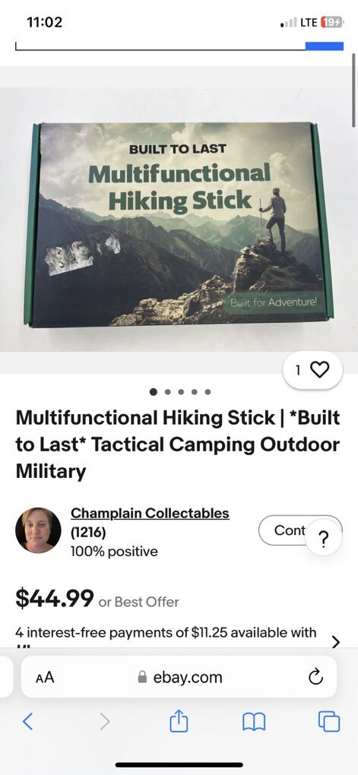This screenshot has width=358, height=775.
Task: Tap the forward navigation arrow
Action: (x=104, y=722)
